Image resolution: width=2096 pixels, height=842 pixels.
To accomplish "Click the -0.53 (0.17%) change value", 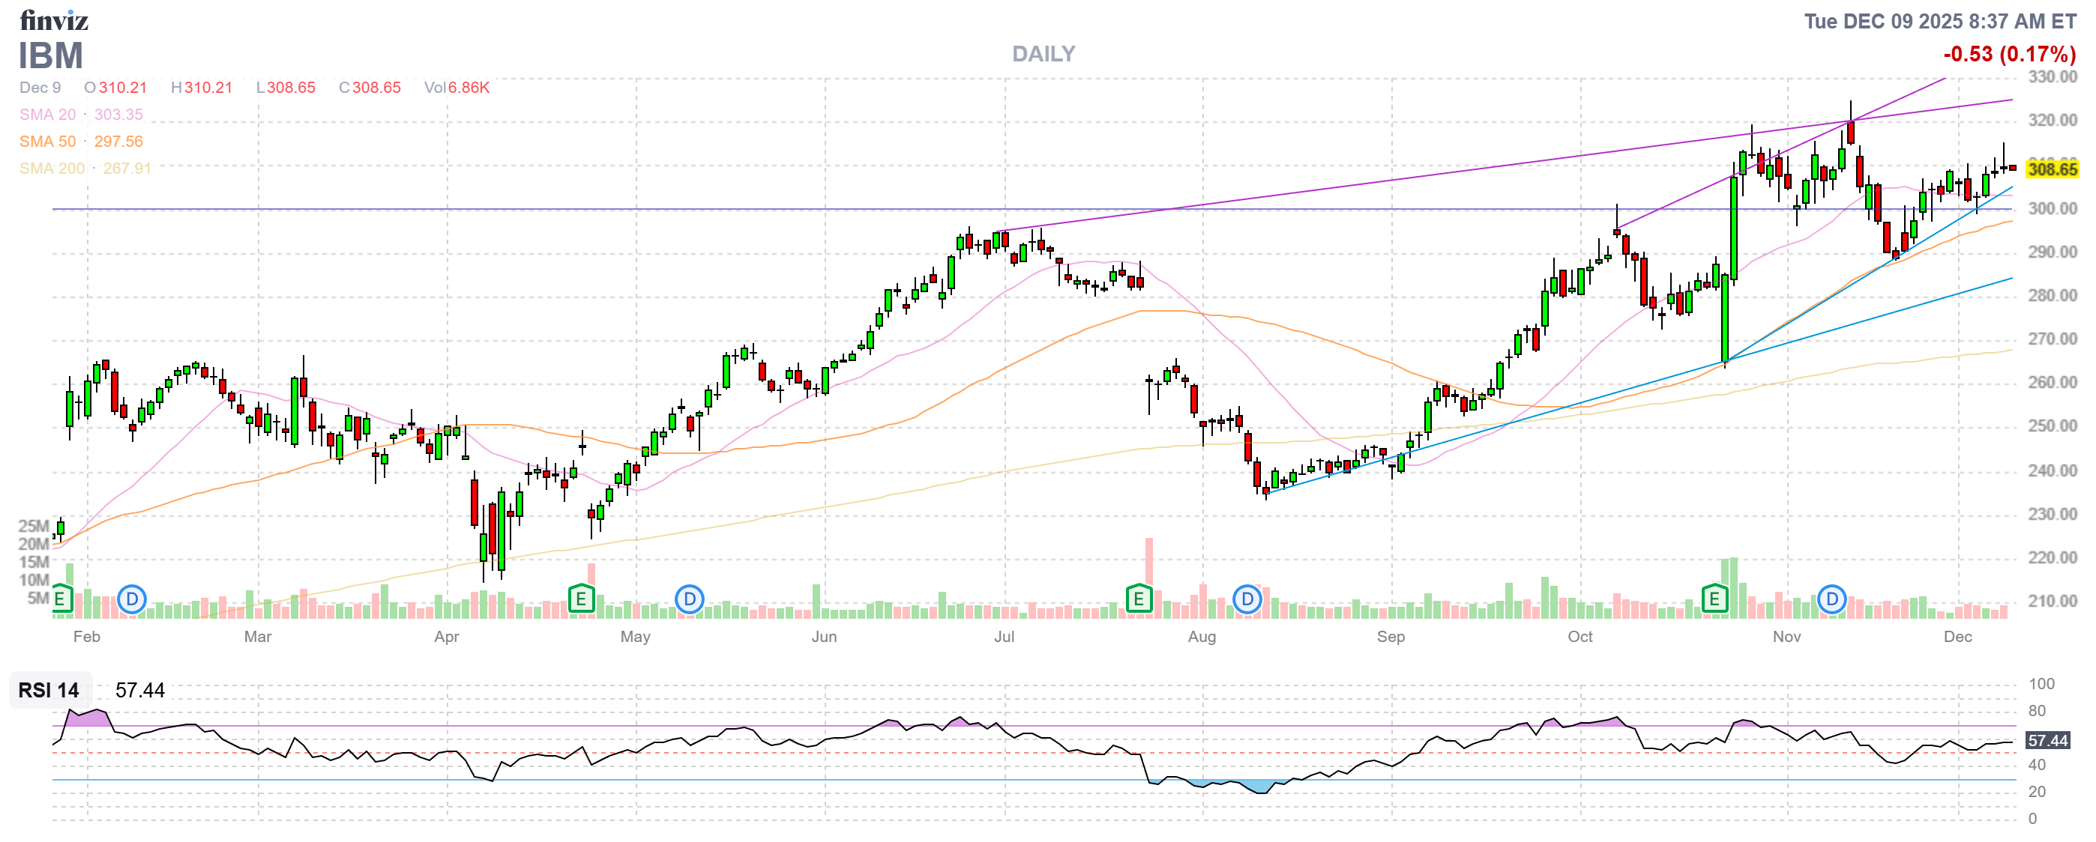I will click(2009, 55).
